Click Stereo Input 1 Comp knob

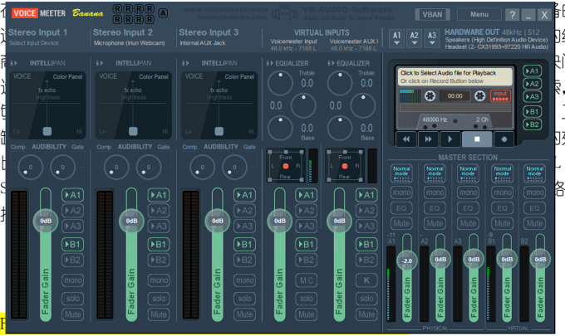(30, 168)
